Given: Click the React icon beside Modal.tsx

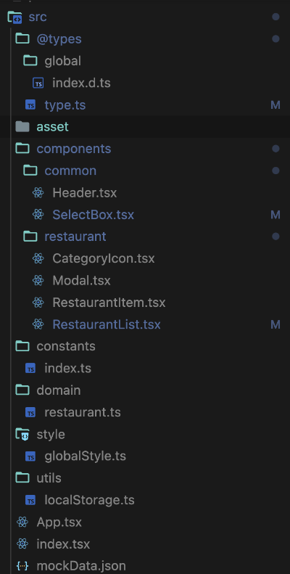Looking at the screenshot, I should pos(38,280).
